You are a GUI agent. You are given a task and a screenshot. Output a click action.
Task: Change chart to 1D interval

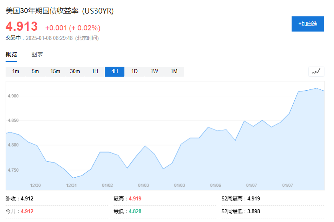[x=134, y=71]
